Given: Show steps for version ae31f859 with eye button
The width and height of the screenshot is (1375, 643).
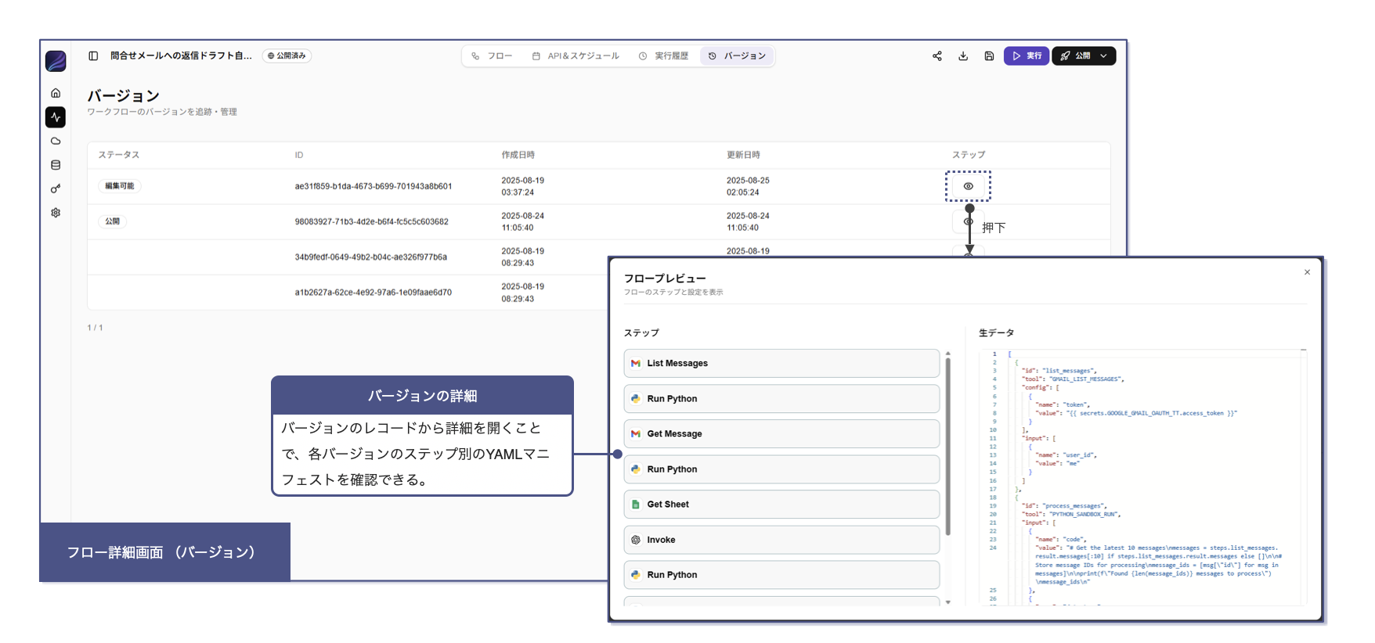Looking at the screenshot, I should [969, 186].
